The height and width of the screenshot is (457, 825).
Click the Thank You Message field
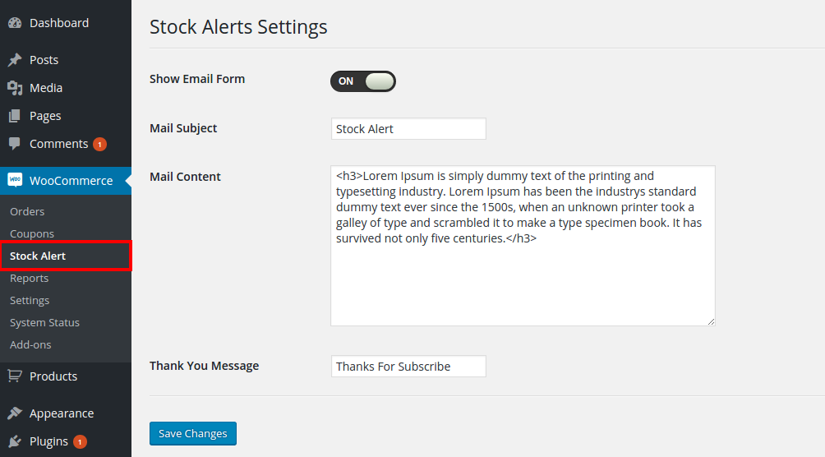(x=408, y=366)
